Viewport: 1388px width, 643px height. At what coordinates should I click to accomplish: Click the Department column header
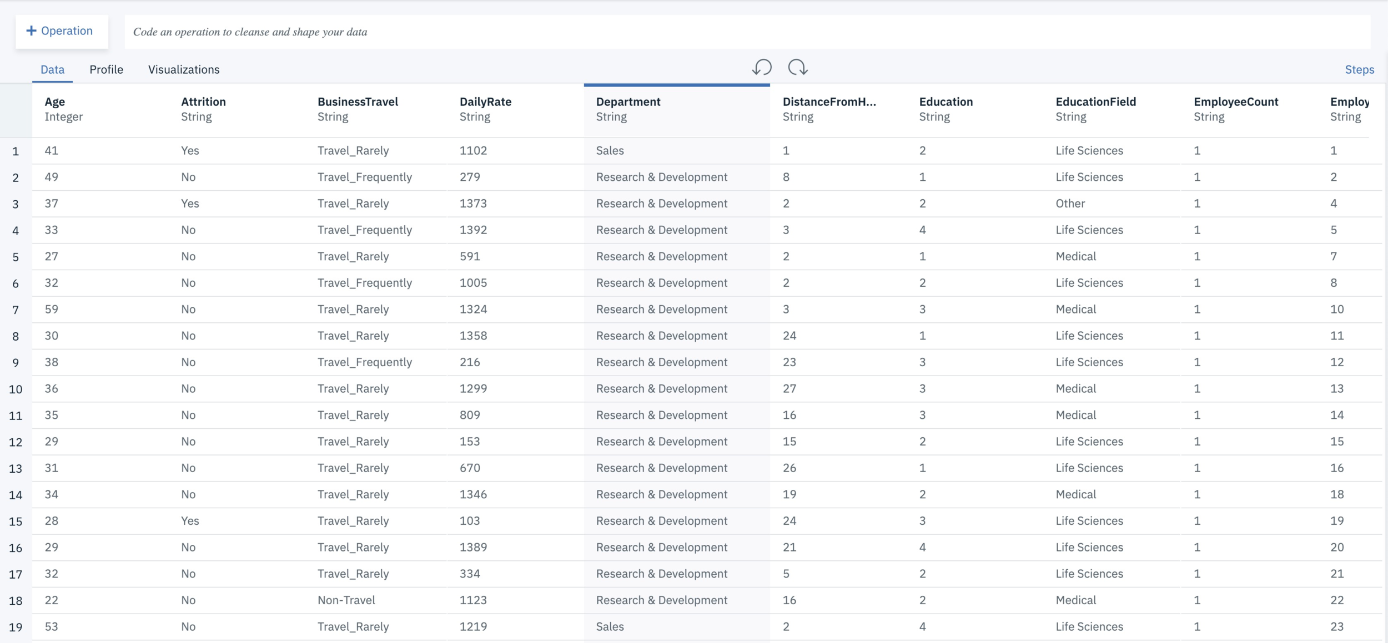tap(628, 102)
